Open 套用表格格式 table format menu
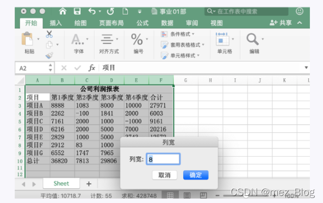The image size is (323, 203). (x=183, y=45)
